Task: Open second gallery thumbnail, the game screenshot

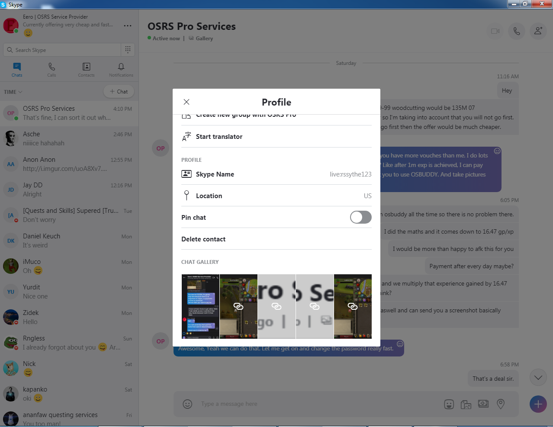Action: [238, 306]
